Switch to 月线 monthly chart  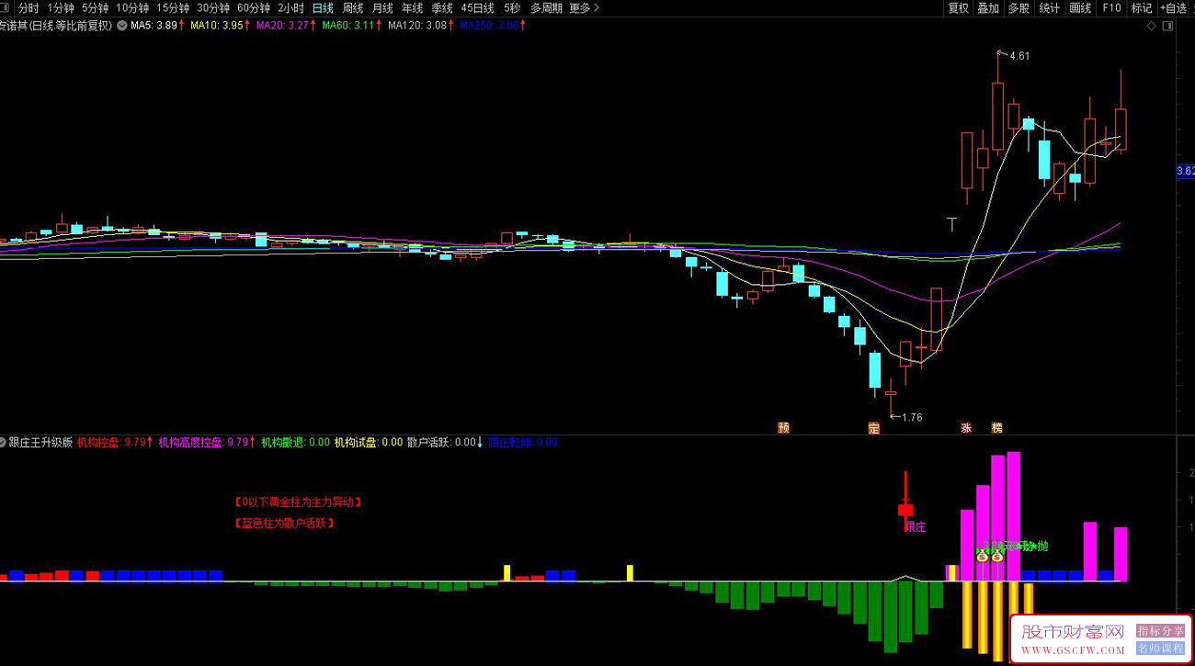point(382,7)
